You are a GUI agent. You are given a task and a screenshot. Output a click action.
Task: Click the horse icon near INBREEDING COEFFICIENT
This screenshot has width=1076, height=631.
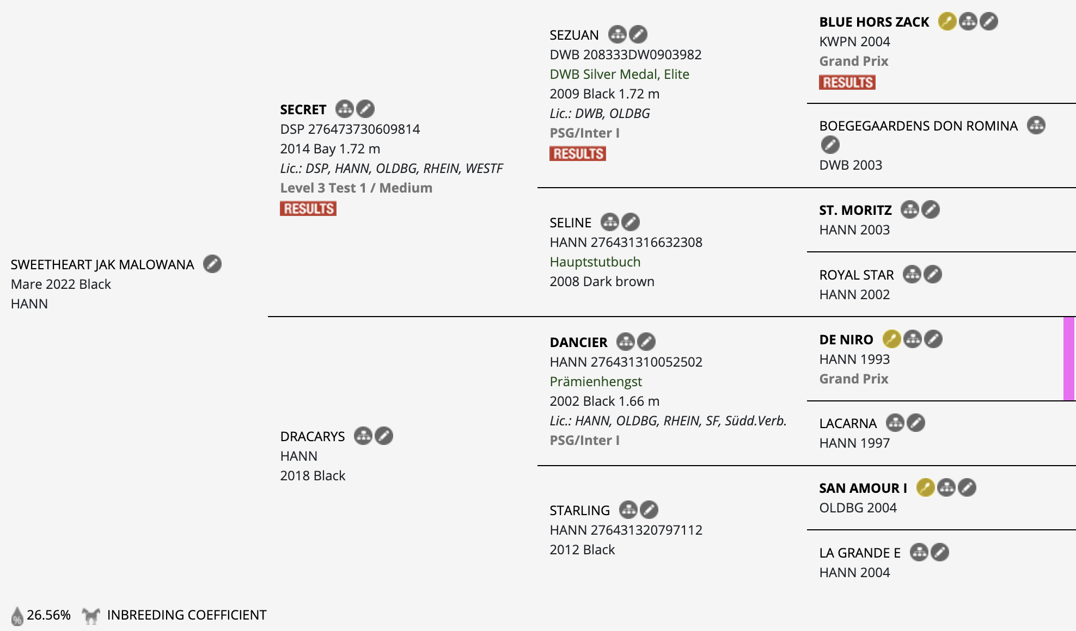(x=91, y=615)
